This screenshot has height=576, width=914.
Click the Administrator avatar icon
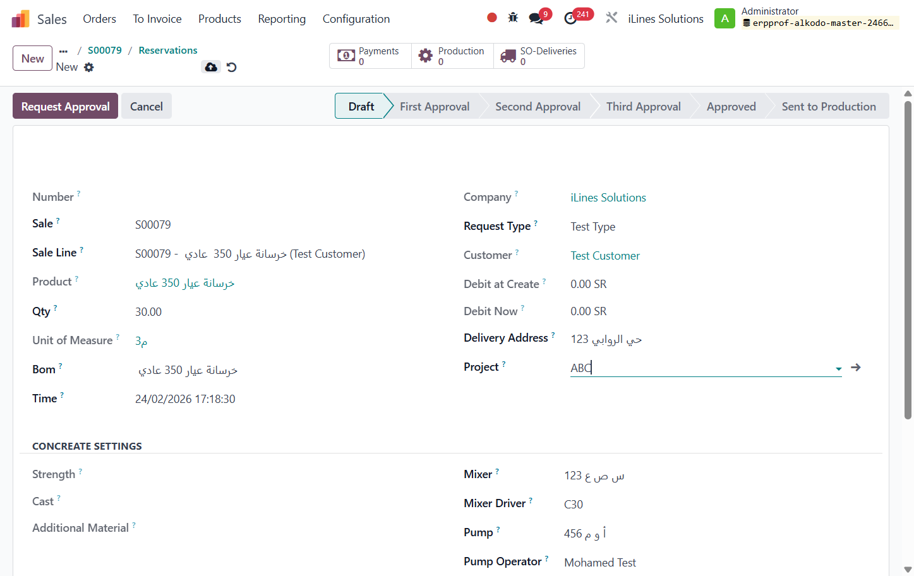[x=725, y=18]
